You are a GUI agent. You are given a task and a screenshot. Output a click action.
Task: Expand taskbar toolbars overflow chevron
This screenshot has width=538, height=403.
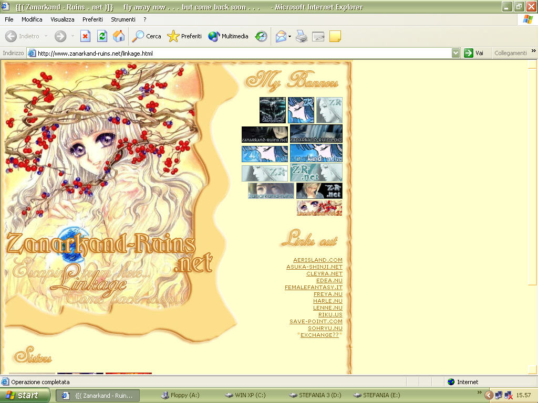pos(479,393)
